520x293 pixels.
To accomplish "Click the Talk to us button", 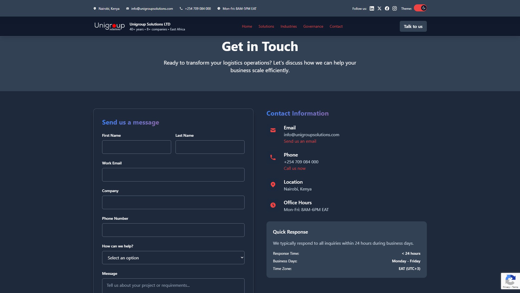I will point(413,26).
